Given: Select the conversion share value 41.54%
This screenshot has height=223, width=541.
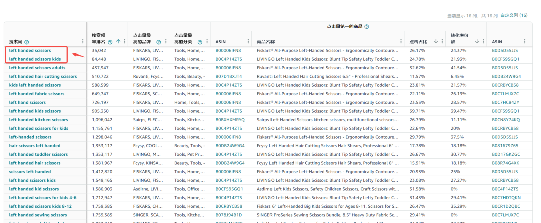Looking at the screenshot, I should [x=458, y=68].
